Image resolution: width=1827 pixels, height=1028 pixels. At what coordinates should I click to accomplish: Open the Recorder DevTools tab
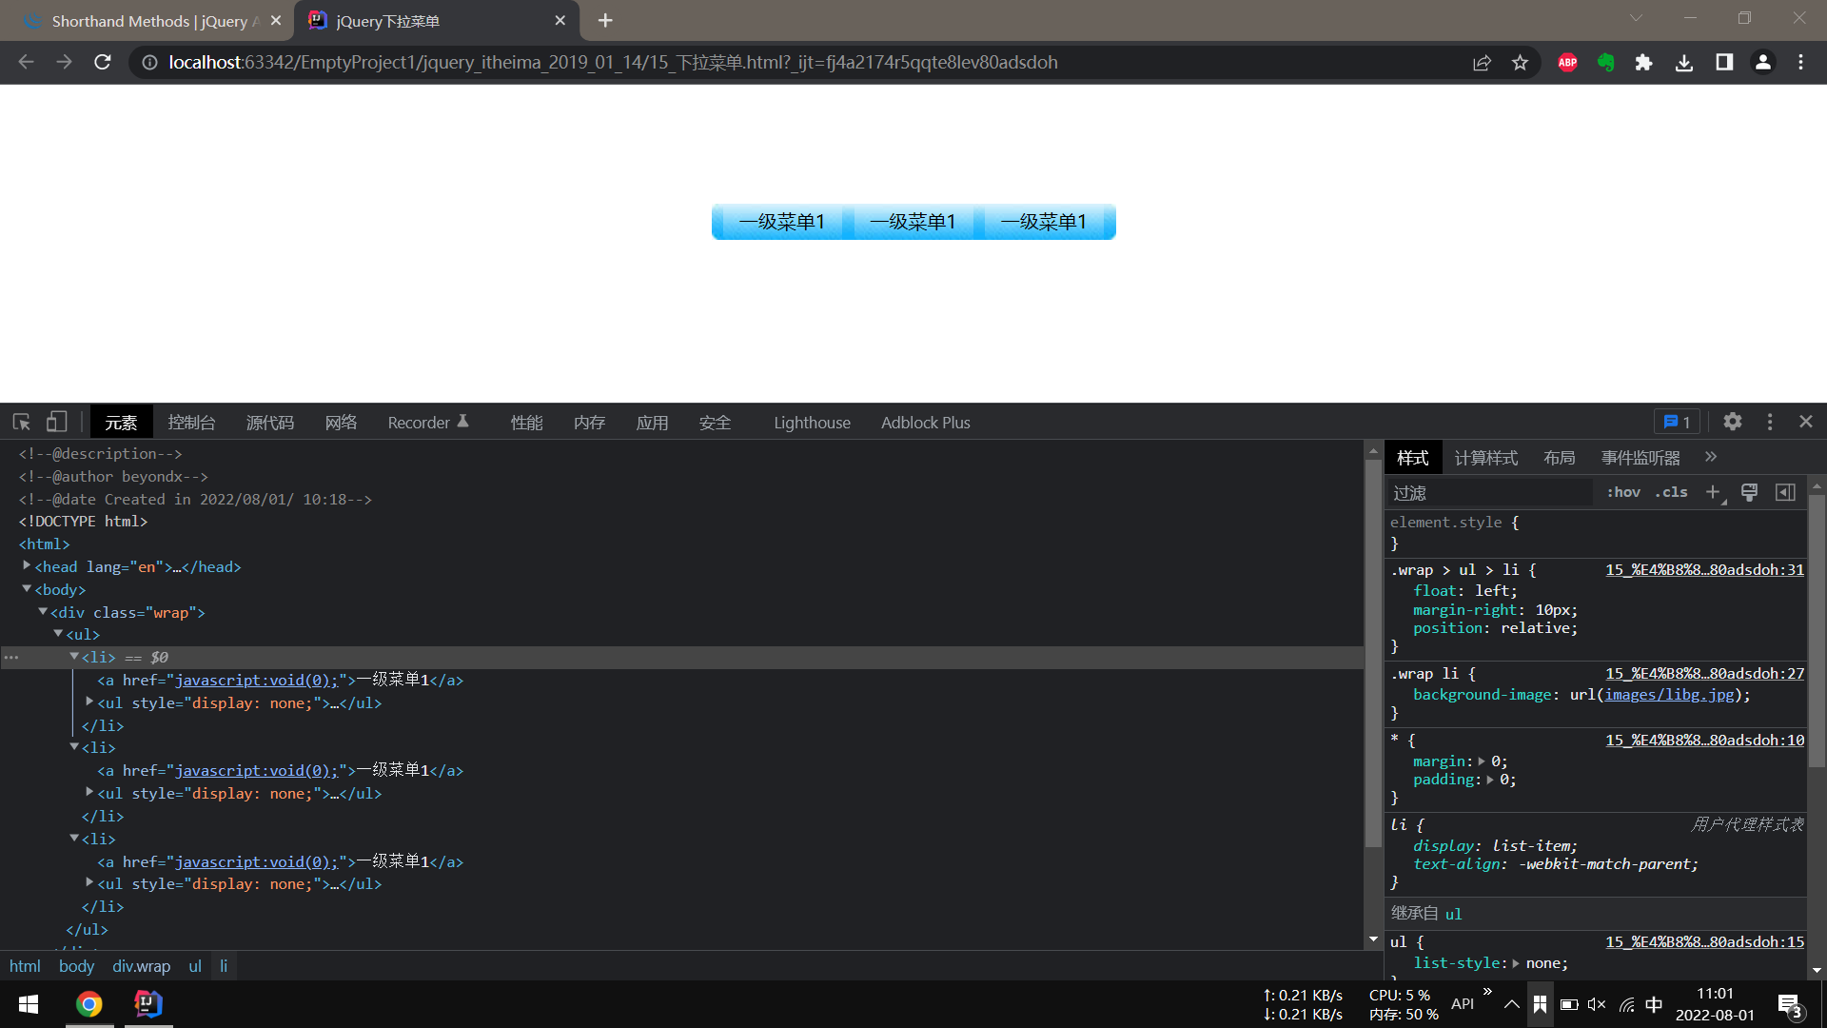pyautogui.click(x=428, y=423)
